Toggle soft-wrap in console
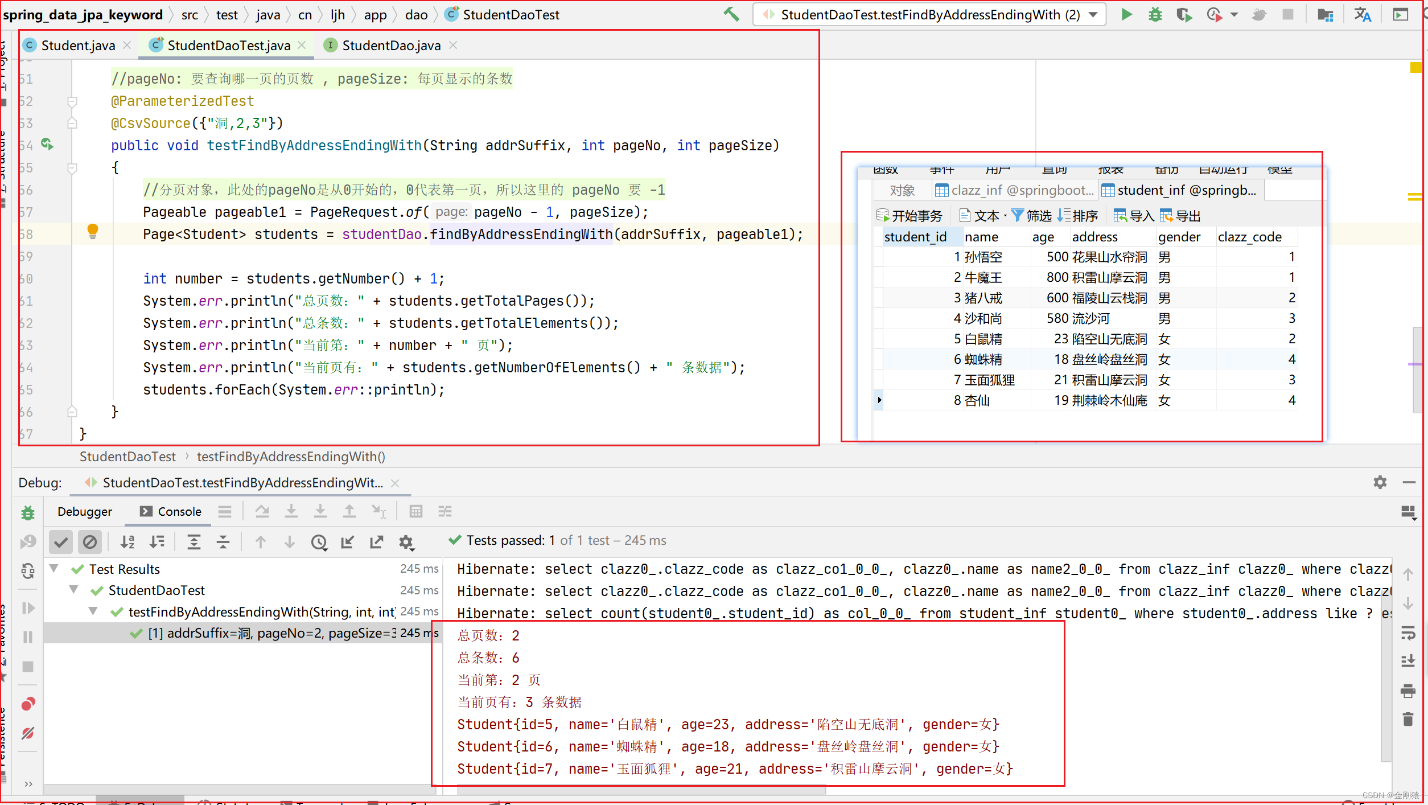 (x=1408, y=632)
